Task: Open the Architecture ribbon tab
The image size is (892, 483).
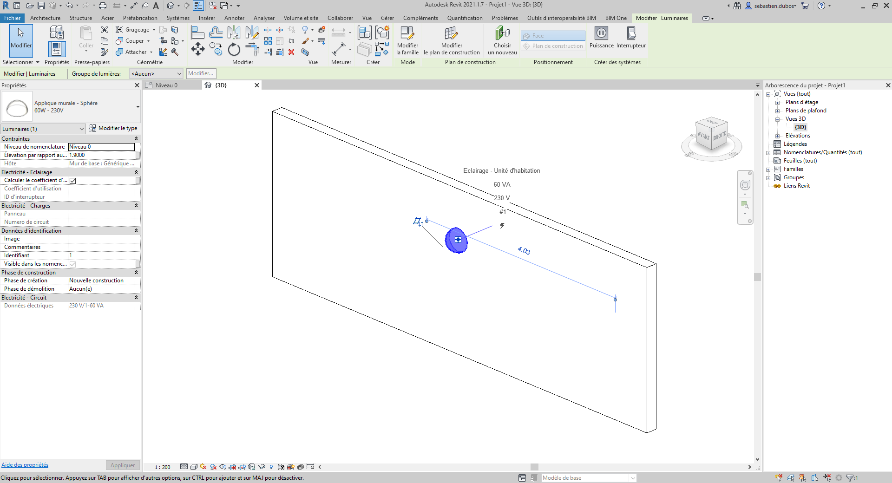Action: tap(45, 18)
